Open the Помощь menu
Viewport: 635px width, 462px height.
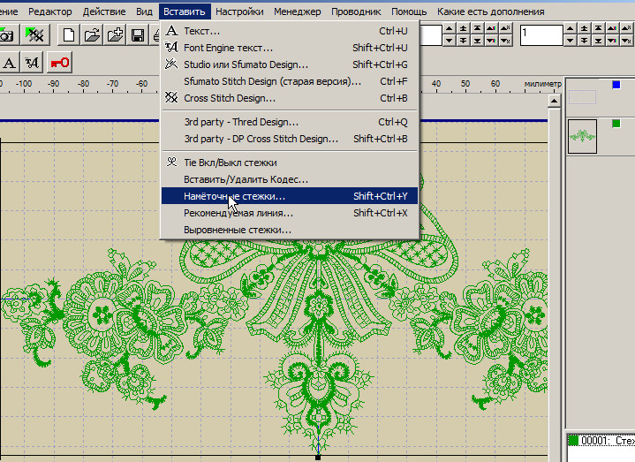[409, 11]
